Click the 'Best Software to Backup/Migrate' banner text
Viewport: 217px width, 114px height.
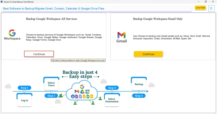54,8
